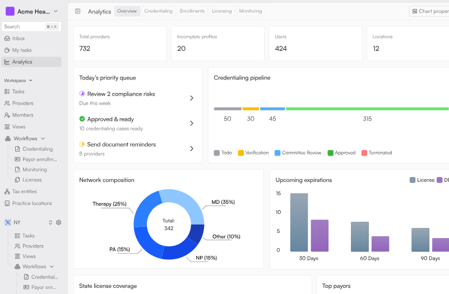
Task: Open Review 2 compliance risks chevron
Action: point(192,98)
